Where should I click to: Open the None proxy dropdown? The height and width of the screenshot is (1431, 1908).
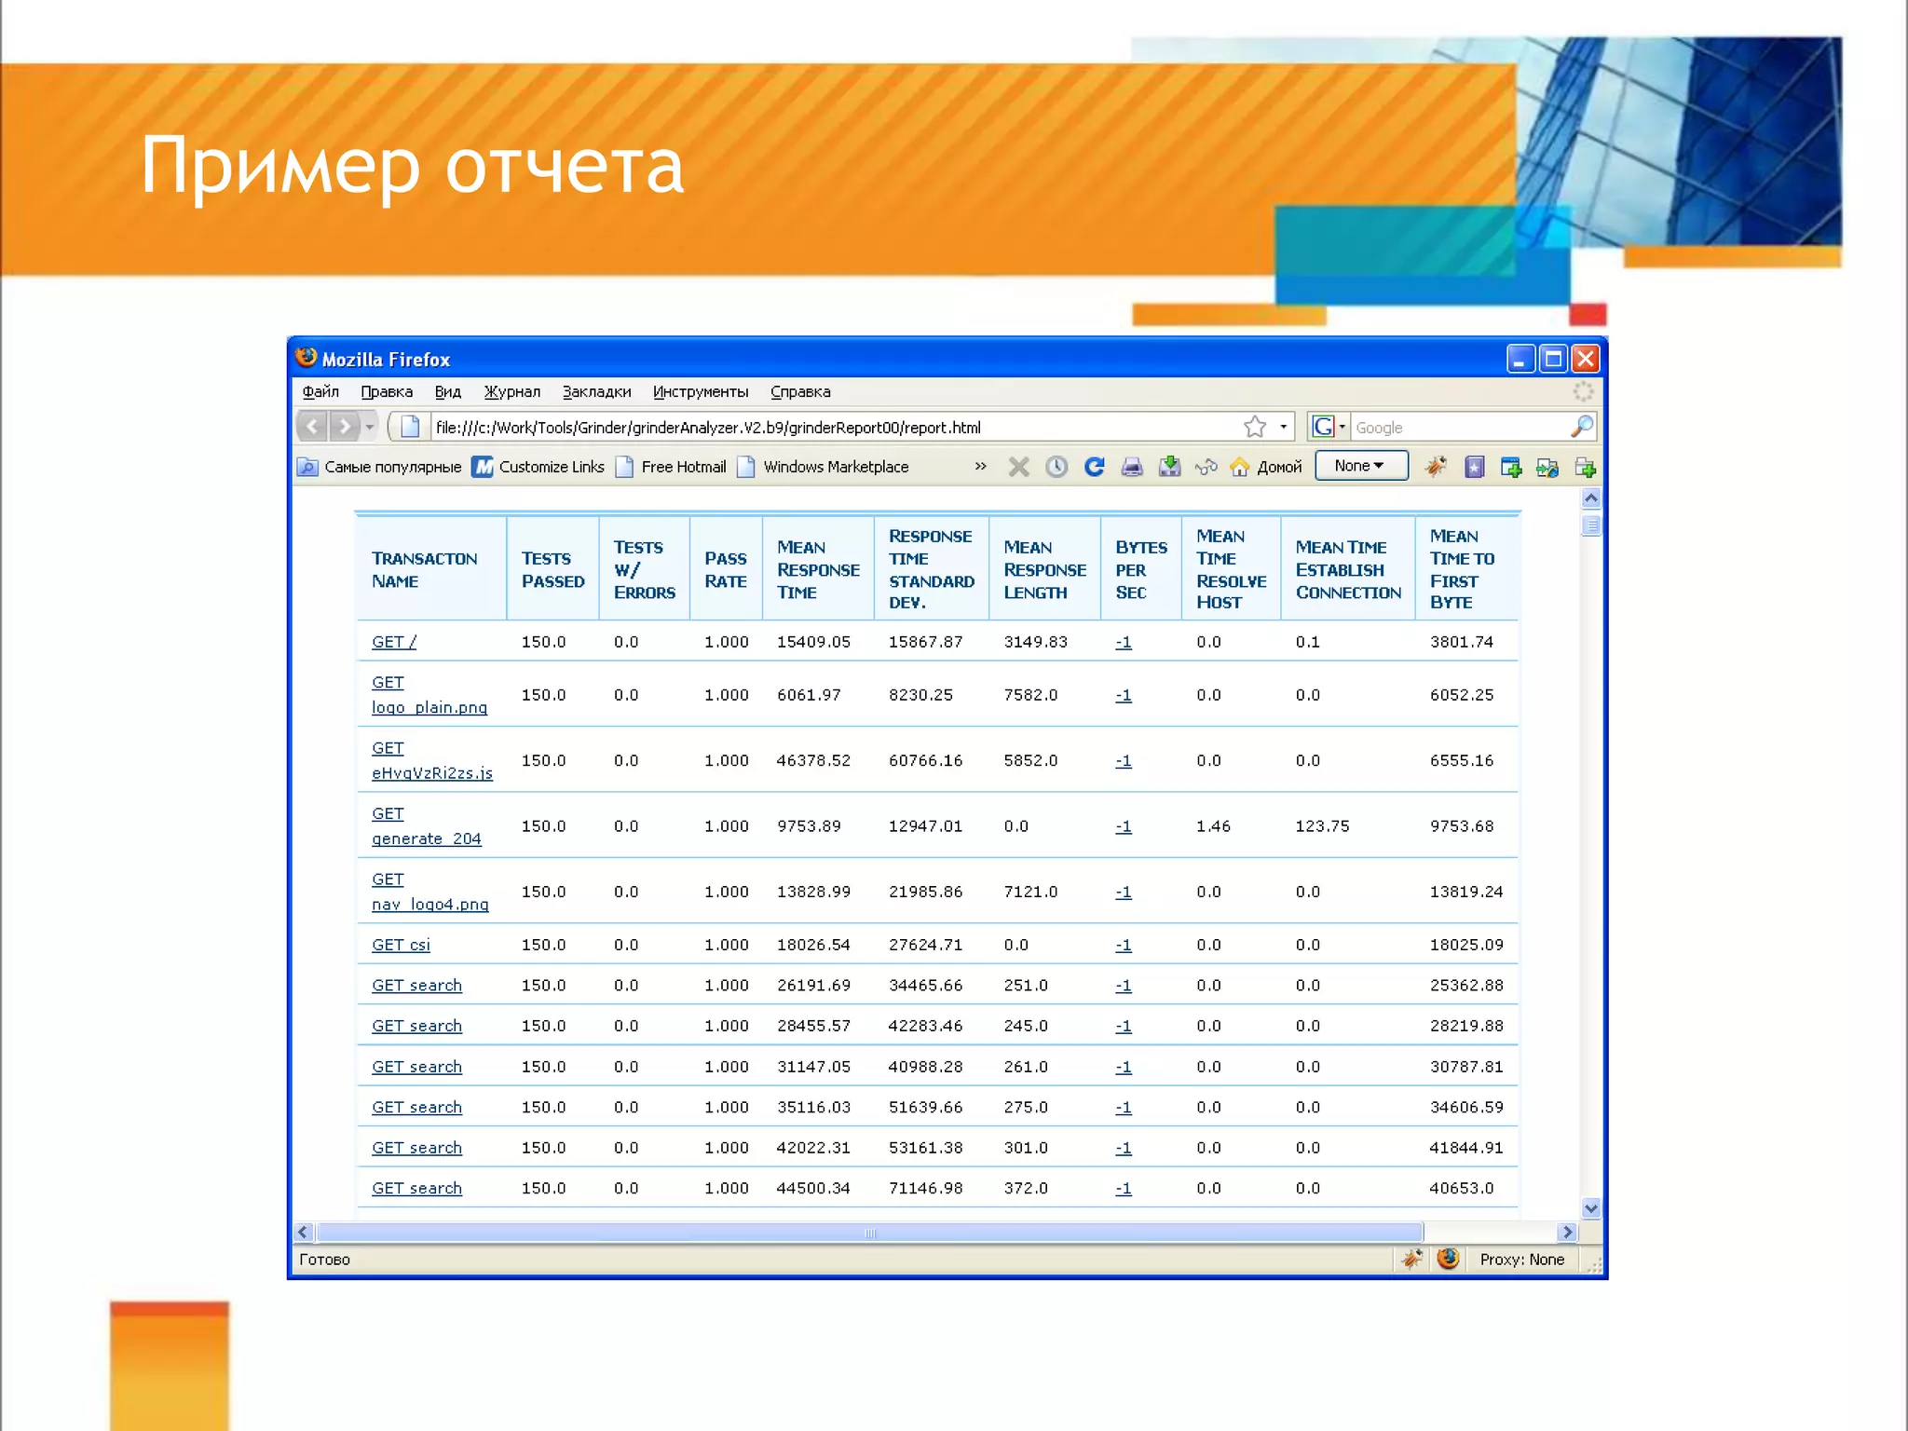point(1360,466)
